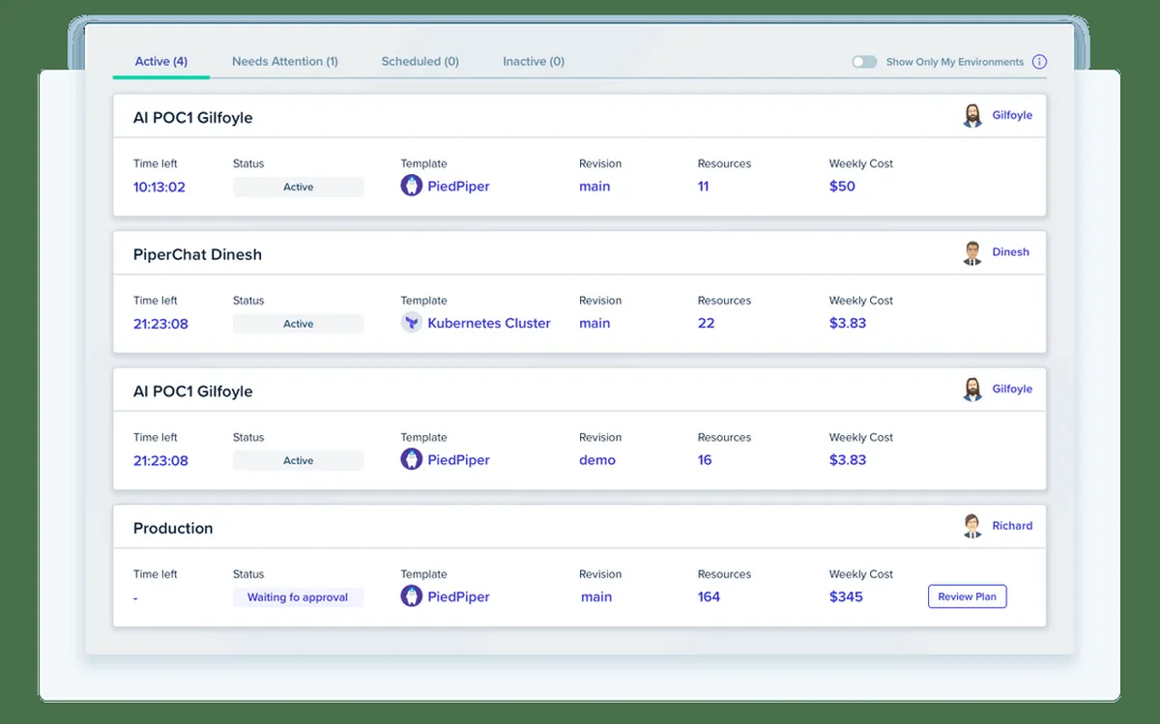Open the Scheduled (0) tab

[420, 62]
